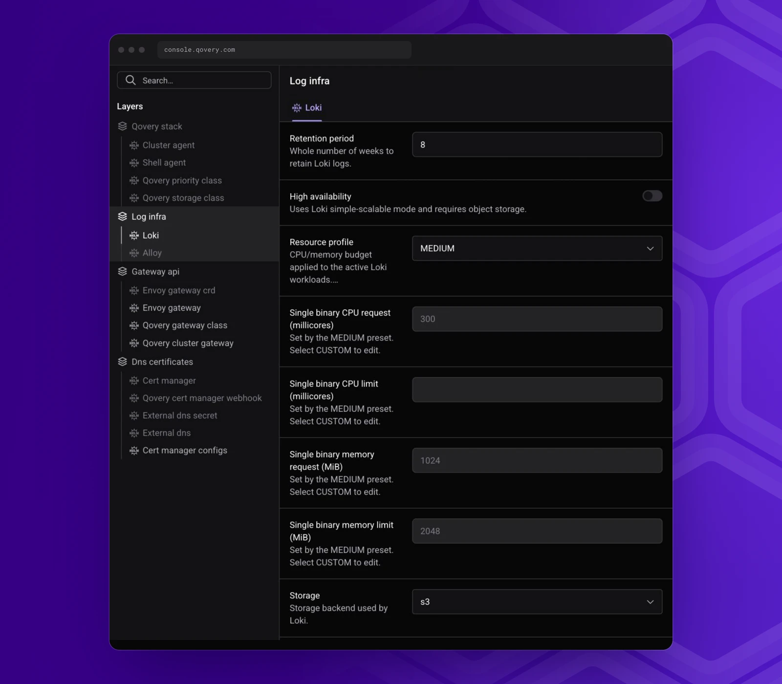Click the helm icon beside Loki in sidebar
782x684 pixels.
[x=134, y=235]
